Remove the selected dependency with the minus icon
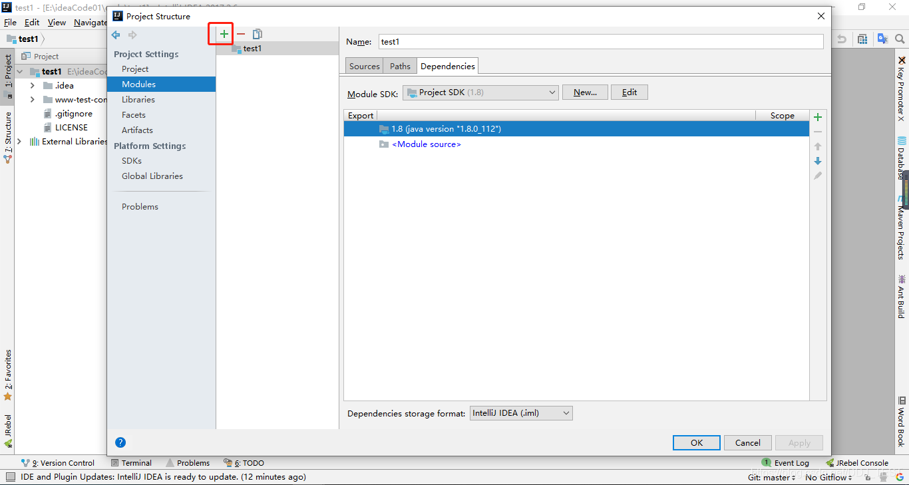Screen dimensions: 909x485 (x=818, y=132)
